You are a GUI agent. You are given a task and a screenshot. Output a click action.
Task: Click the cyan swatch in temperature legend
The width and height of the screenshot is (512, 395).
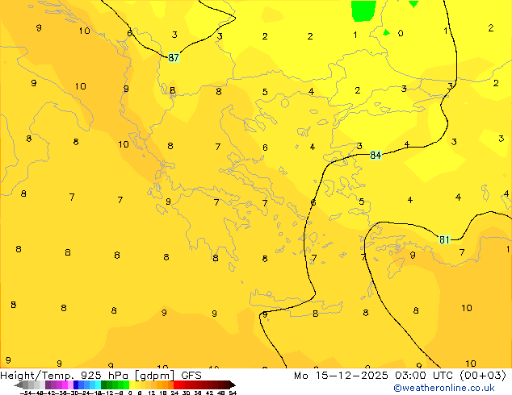coord(98,385)
